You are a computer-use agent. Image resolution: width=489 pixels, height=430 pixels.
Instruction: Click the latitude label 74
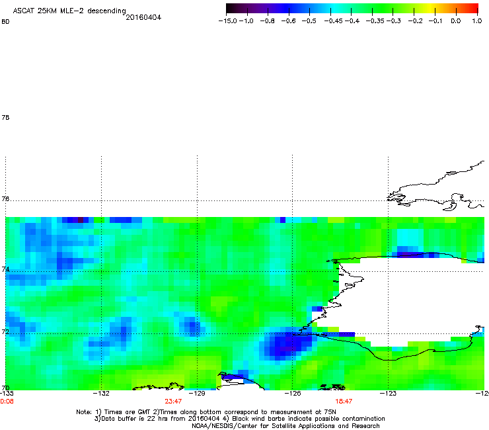5,269
